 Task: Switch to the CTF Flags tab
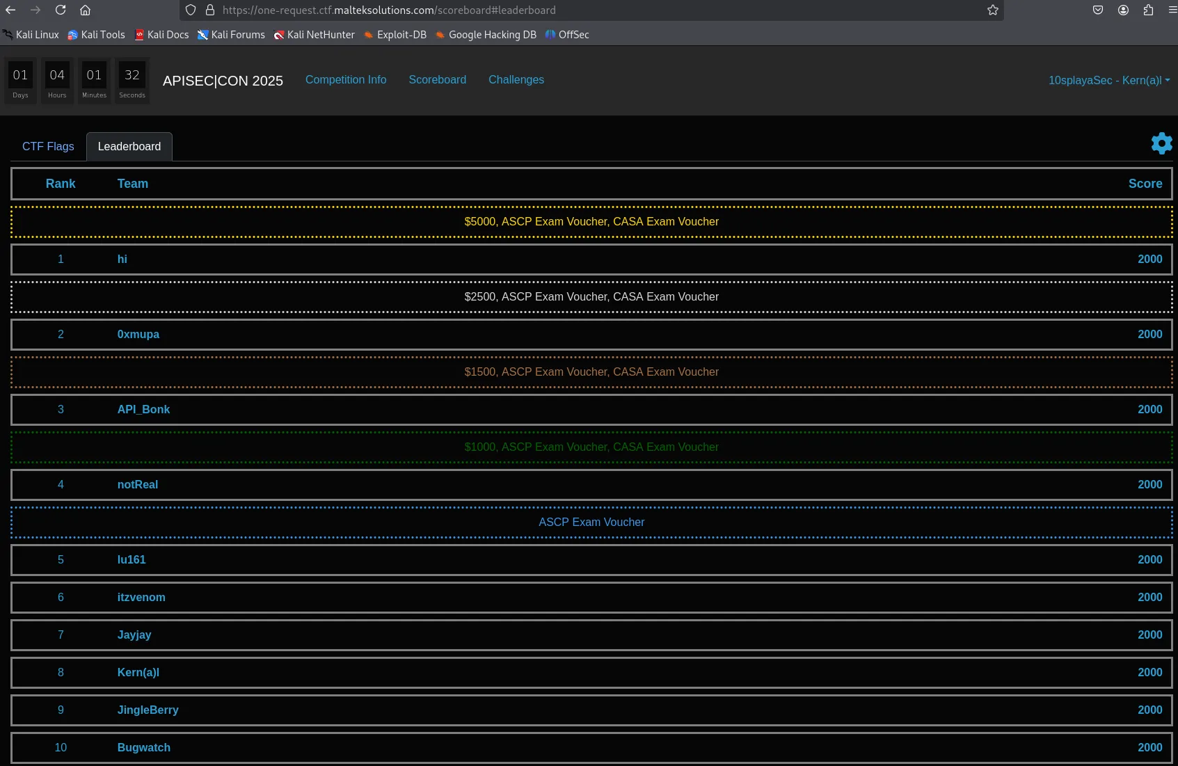[x=48, y=147]
